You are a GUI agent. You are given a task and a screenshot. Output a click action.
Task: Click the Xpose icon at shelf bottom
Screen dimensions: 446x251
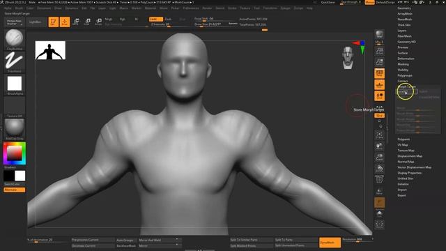(379, 225)
